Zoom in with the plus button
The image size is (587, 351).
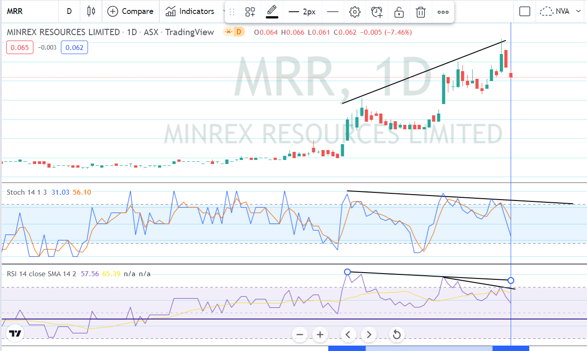coord(320,334)
